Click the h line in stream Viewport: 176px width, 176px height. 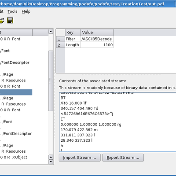[x=62, y=146]
